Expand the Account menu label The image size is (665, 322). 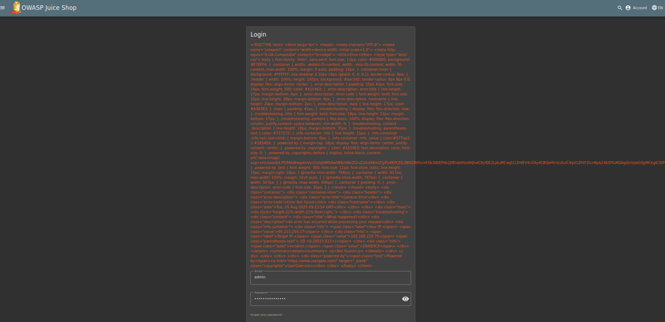pyautogui.click(x=640, y=8)
